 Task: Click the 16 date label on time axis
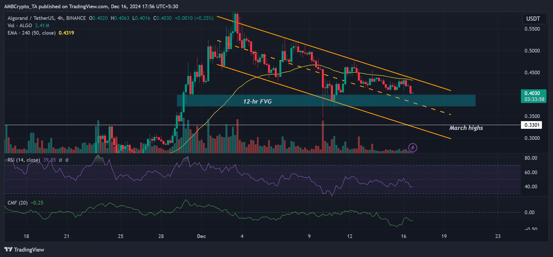[x=404, y=236]
